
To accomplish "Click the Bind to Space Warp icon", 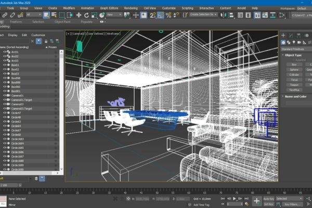I will [20, 15].
